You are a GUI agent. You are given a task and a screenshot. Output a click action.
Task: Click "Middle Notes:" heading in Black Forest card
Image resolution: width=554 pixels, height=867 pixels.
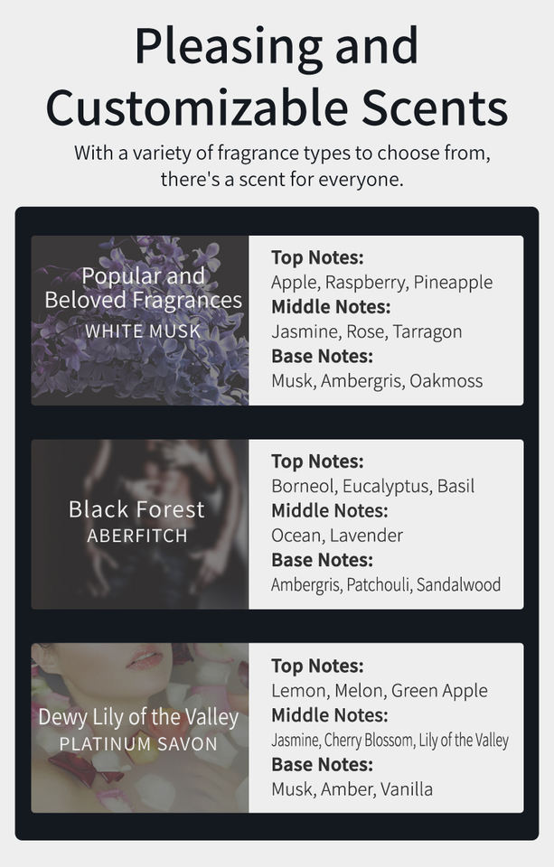pos(330,510)
